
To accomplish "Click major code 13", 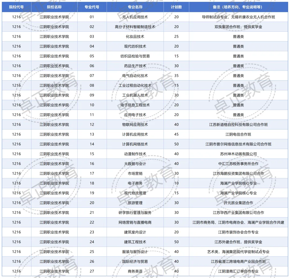I will coord(92,135).
